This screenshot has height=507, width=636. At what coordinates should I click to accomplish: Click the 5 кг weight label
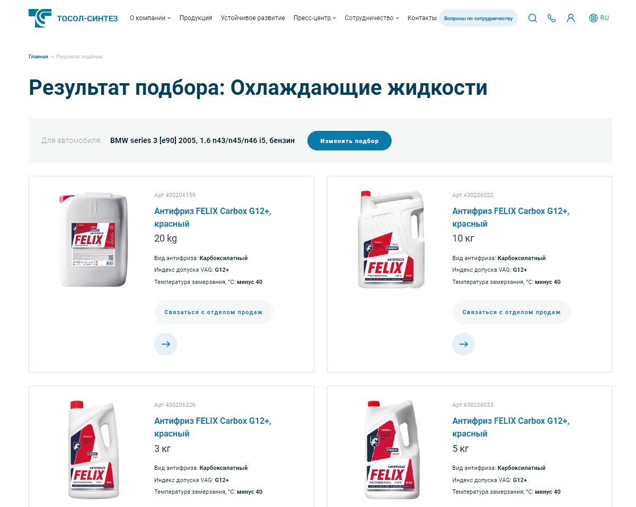click(461, 449)
